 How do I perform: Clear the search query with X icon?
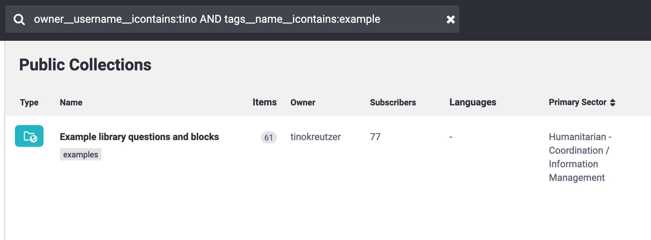click(451, 19)
